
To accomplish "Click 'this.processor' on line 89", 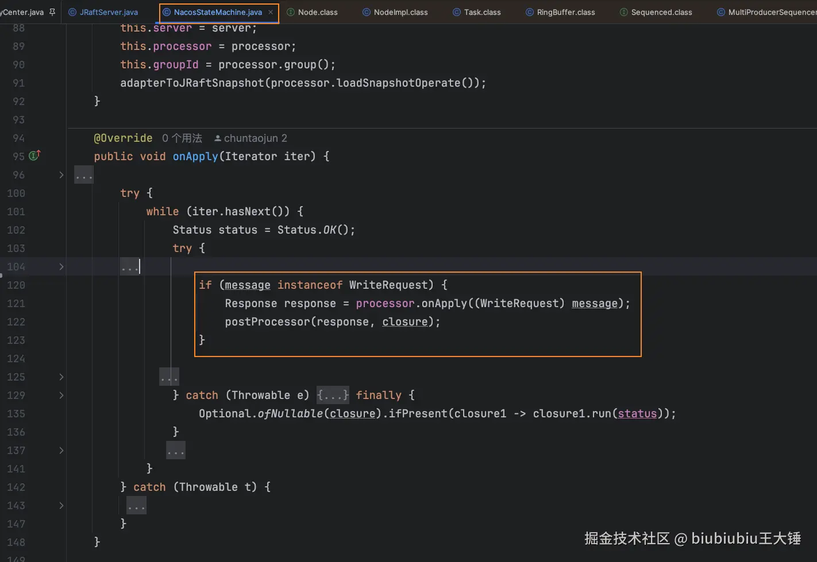I will coord(166,46).
